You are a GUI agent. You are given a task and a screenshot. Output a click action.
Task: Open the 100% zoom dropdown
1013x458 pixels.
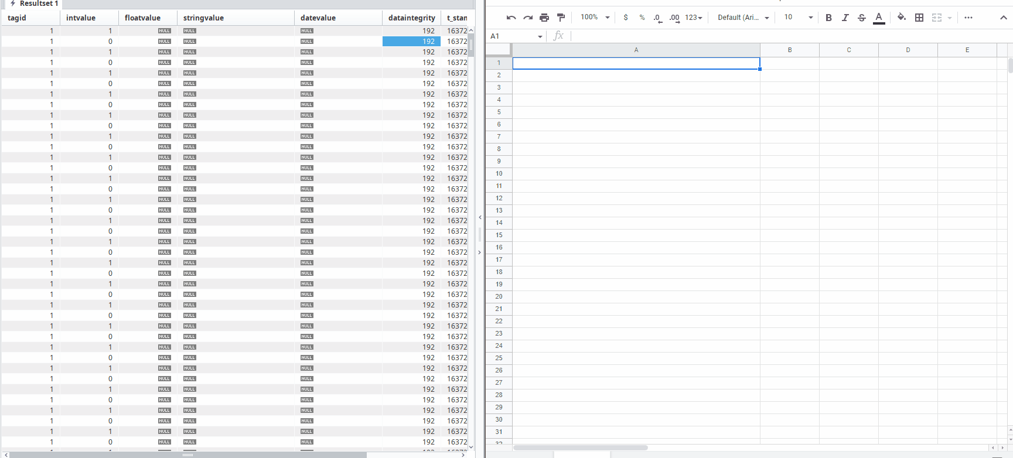click(595, 18)
